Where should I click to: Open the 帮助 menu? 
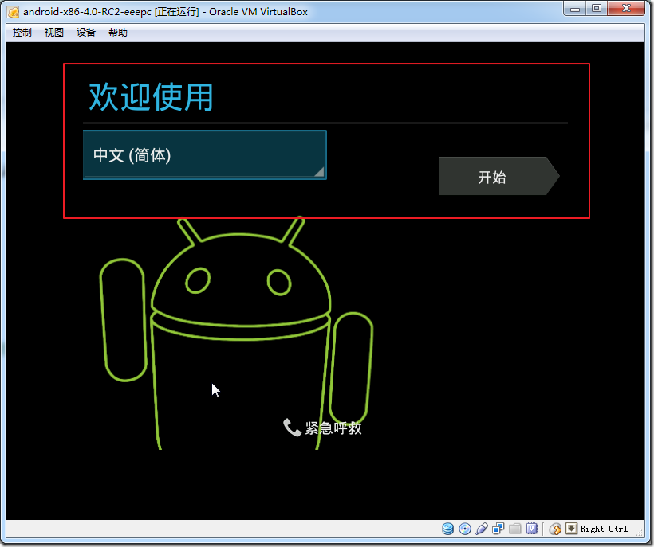click(x=117, y=33)
